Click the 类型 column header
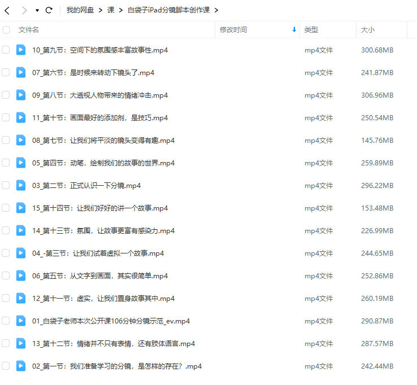Viewport: 417px width, 385px height. pyautogui.click(x=311, y=29)
